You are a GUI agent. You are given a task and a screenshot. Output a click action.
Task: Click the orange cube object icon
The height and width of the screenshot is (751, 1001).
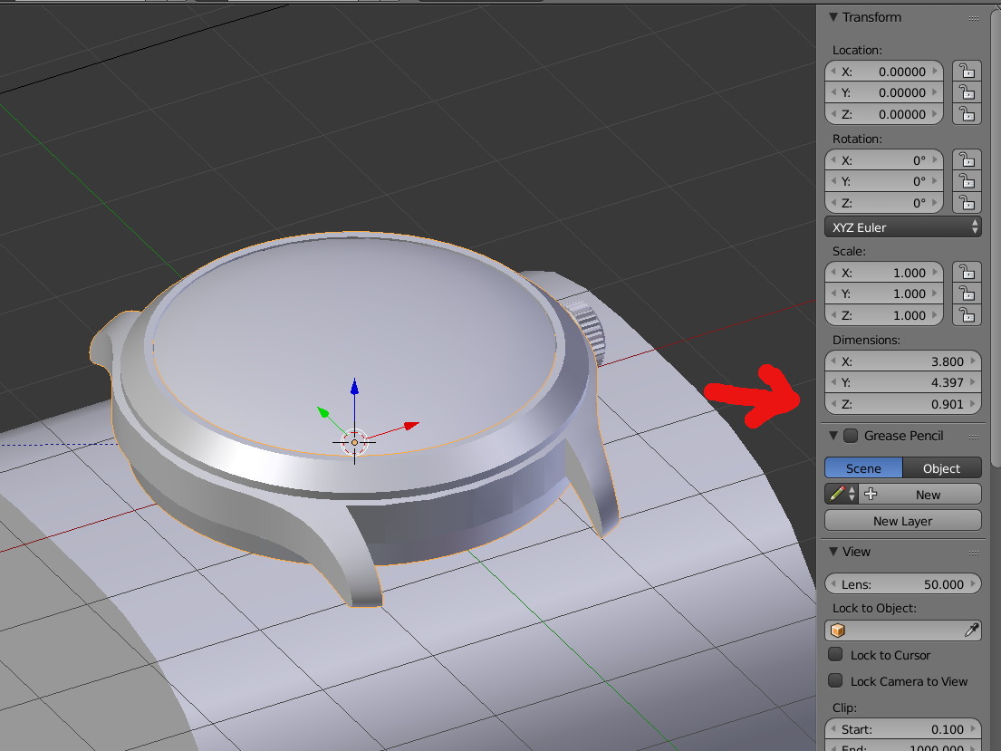coord(838,631)
